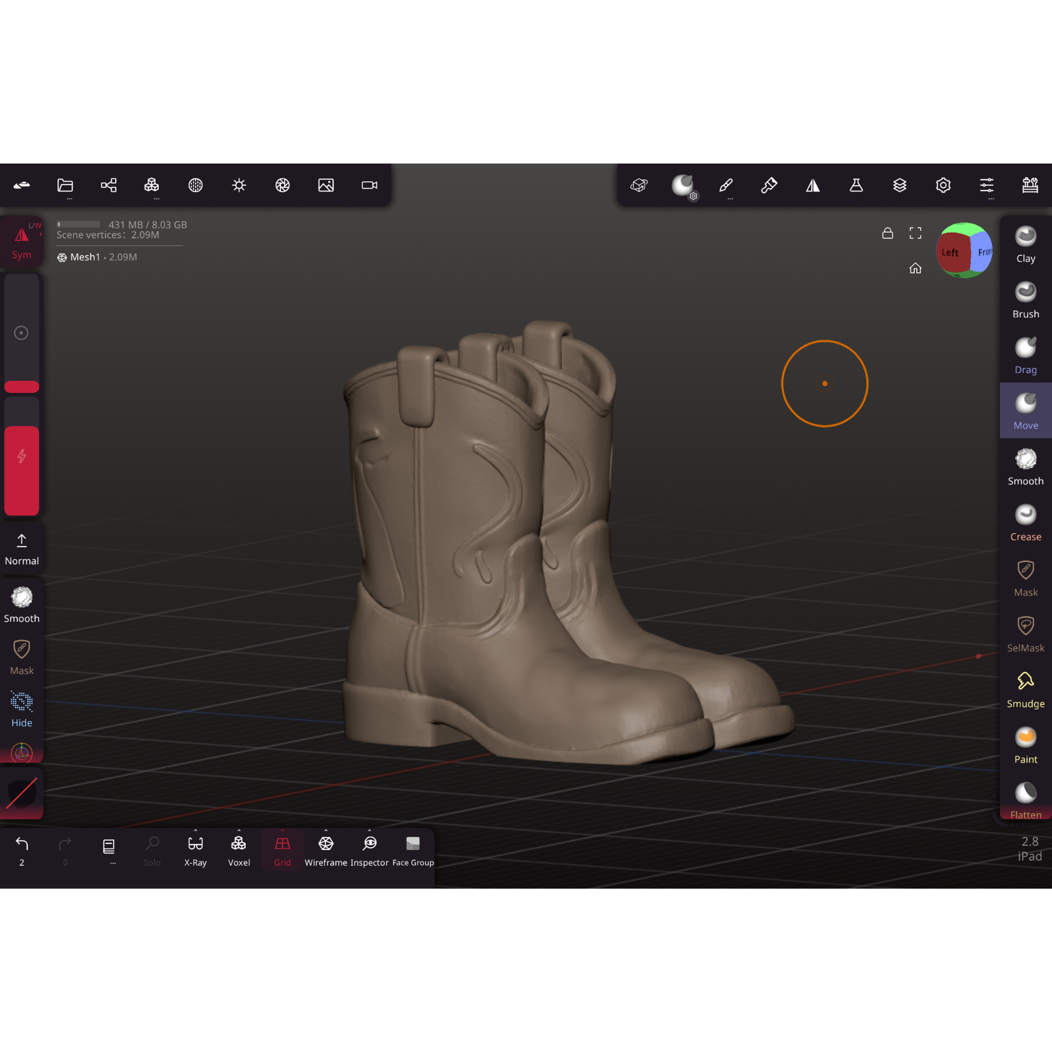Viewport: 1052px width, 1052px height.
Task: Select the Drag tool
Action: [x=1026, y=356]
